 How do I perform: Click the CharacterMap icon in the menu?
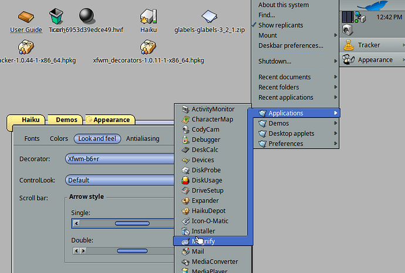tap(185, 119)
